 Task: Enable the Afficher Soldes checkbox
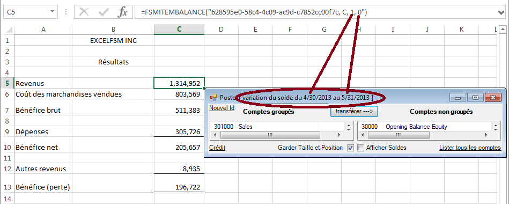360,148
